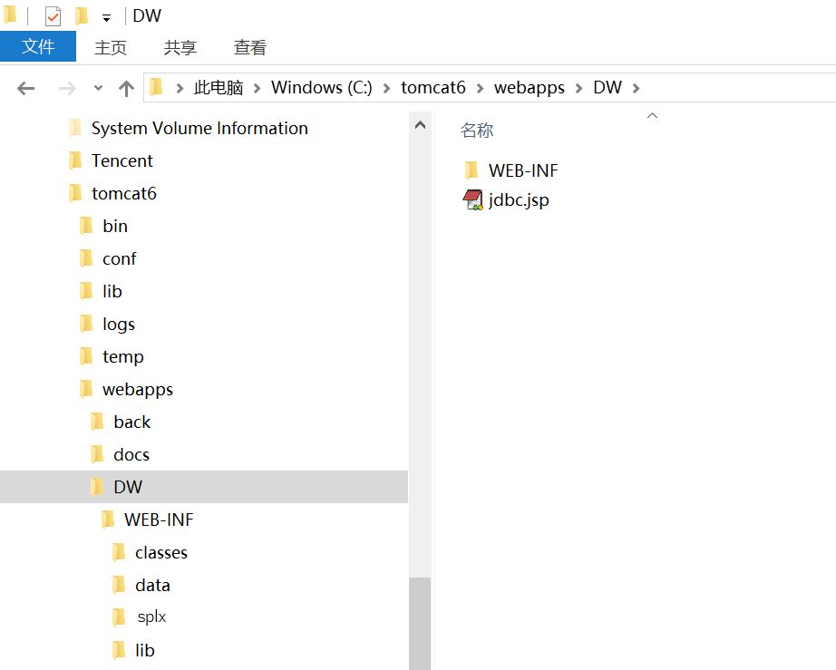Screen dimensions: 836x670
Task: Switch to the 查看 ribbon tab
Action: pos(250,47)
